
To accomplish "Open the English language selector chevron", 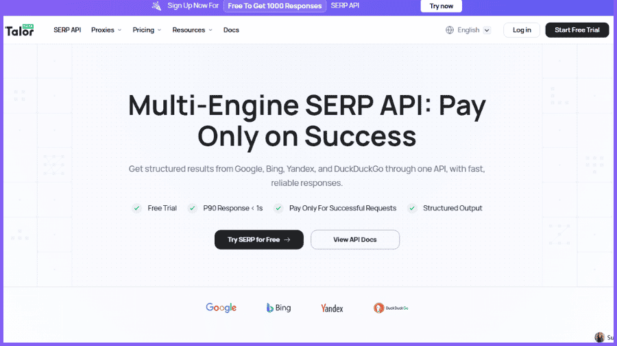I will coord(487,30).
